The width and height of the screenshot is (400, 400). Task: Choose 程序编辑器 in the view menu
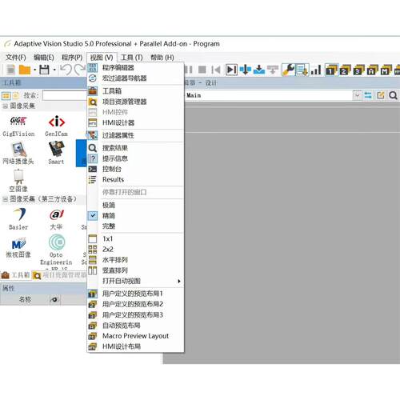[x=135, y=68]
